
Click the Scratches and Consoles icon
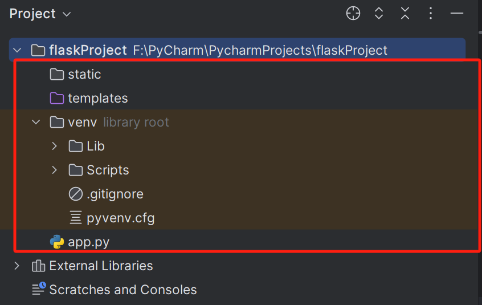pyautogui.click(x=39, y=288)
